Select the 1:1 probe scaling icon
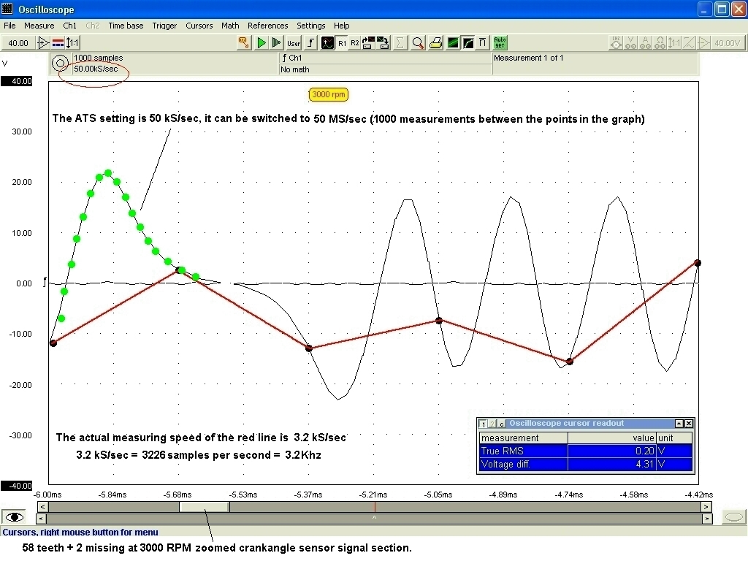Viewport: 748px width, 561px height. 72,42
